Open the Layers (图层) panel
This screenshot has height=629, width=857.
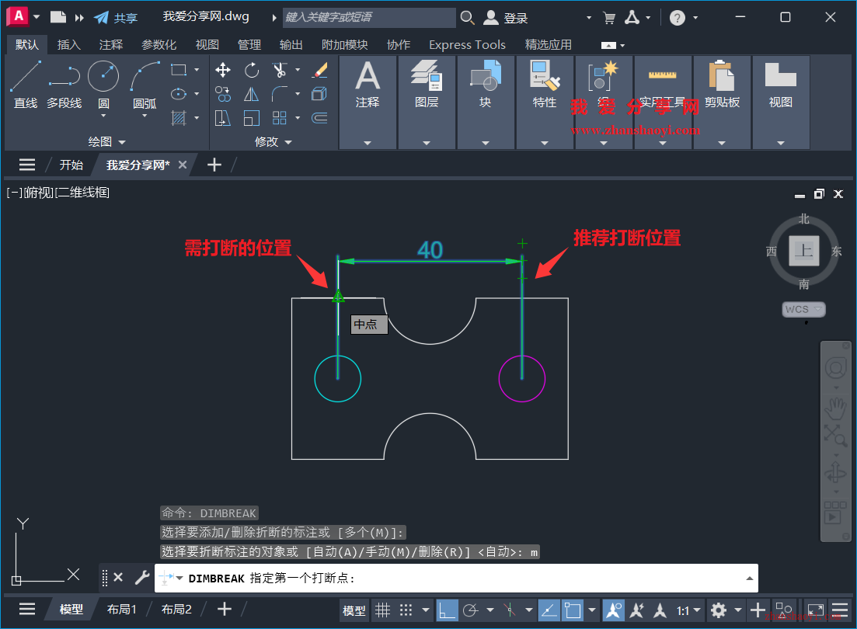pyautogui.click(x=427, y=103)
